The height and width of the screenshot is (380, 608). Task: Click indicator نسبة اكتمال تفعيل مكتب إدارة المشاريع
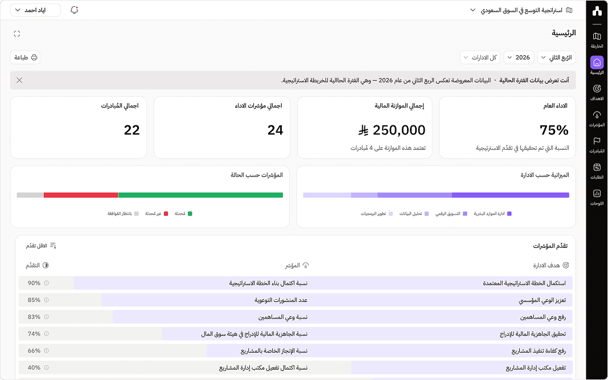point(263,367)
